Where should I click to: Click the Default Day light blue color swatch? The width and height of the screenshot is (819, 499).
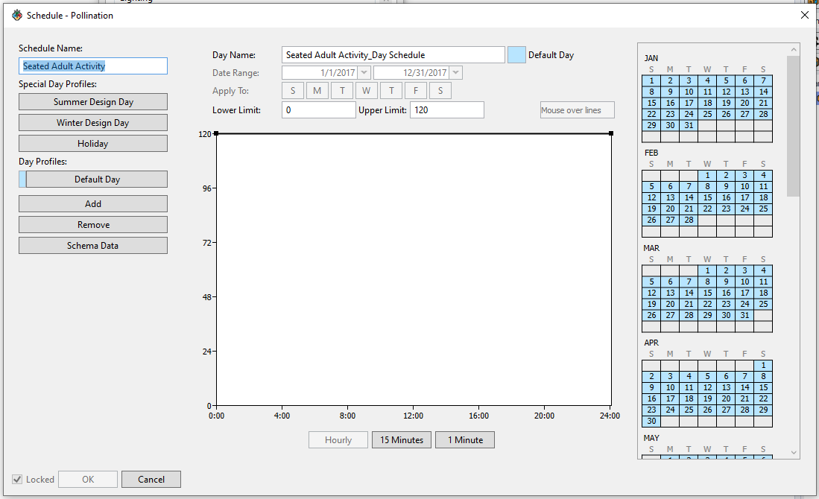point(516,55)
